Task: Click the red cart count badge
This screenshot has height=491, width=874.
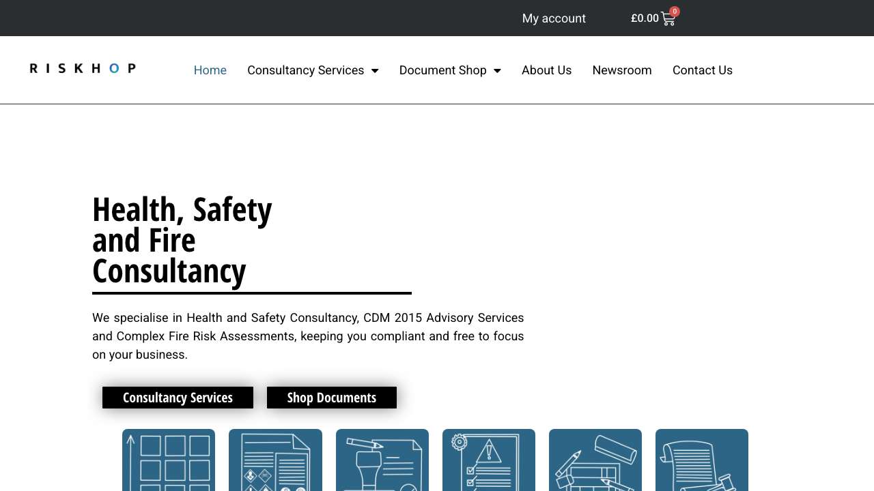Action: coord(675,12)
